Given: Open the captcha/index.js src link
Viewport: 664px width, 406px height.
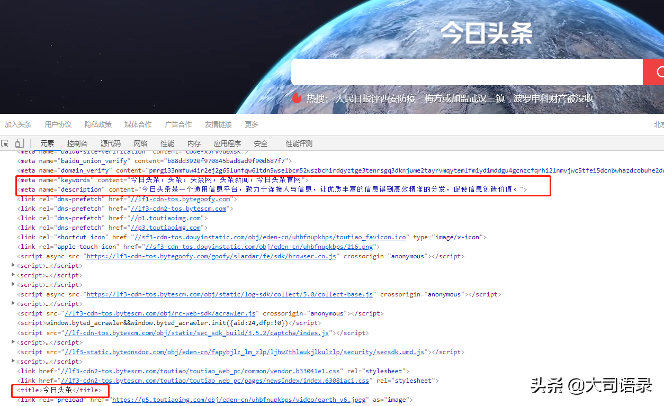Looking at the screenshot, I should (196, 333).
